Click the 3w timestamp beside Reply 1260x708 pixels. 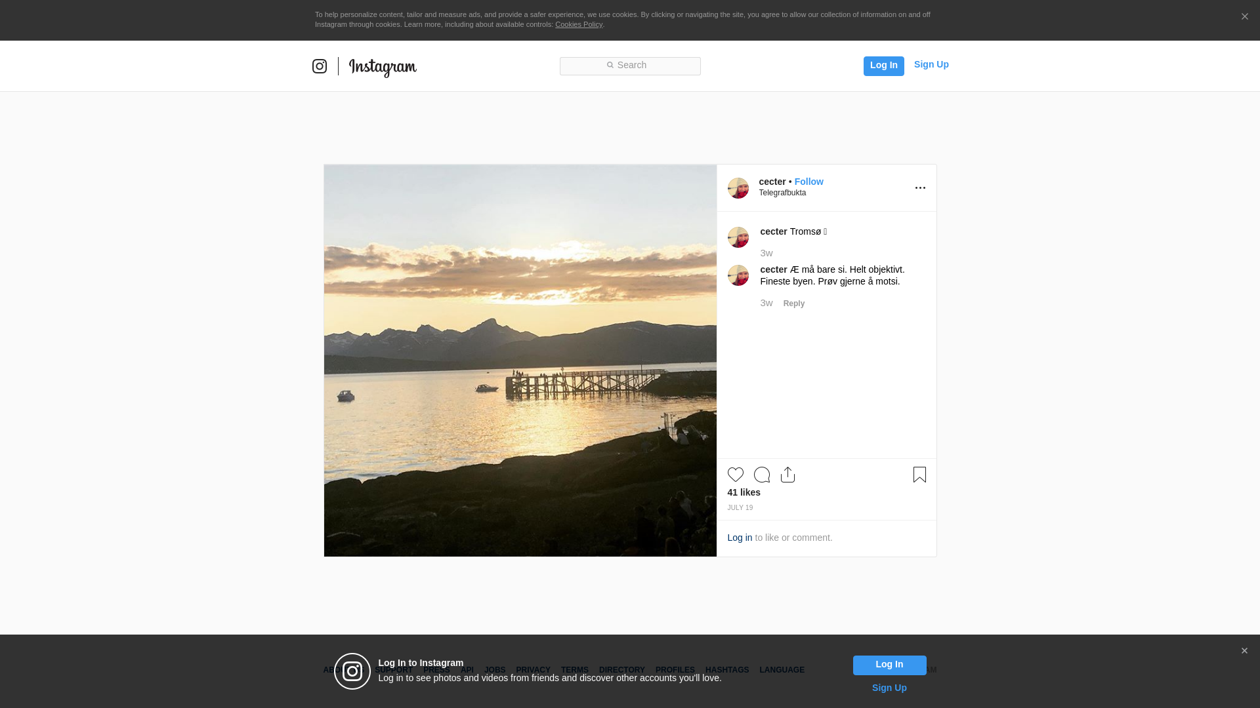(x=766, y=303)
